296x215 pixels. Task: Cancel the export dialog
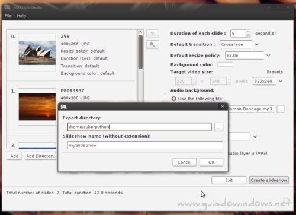184,162
